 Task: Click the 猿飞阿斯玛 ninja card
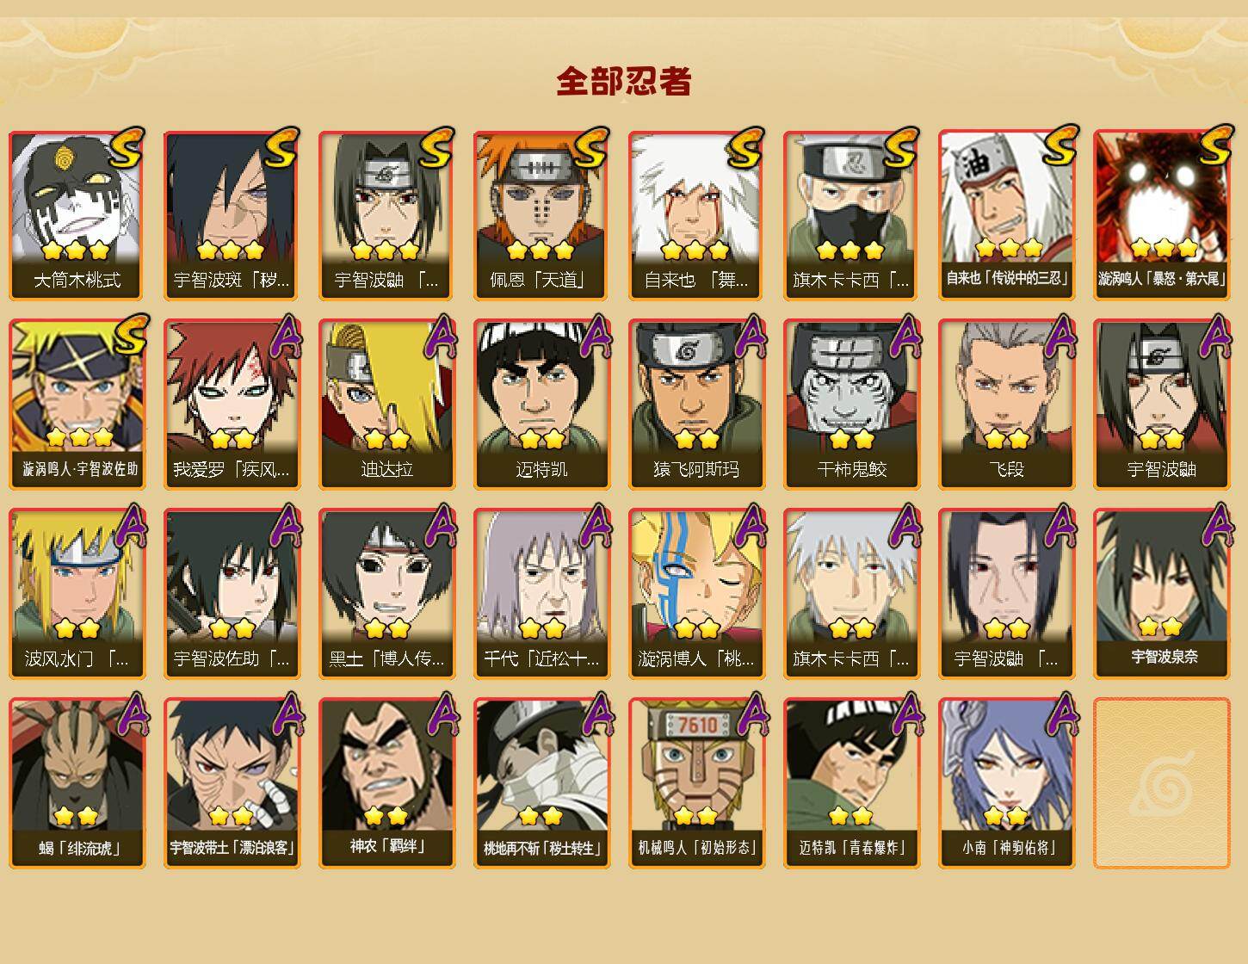point(697,405)
